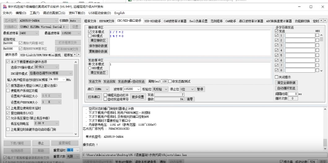Click the 发送文件 button
Image resolution: width=328 pixels, height=163 pixels.
point(95,81)
